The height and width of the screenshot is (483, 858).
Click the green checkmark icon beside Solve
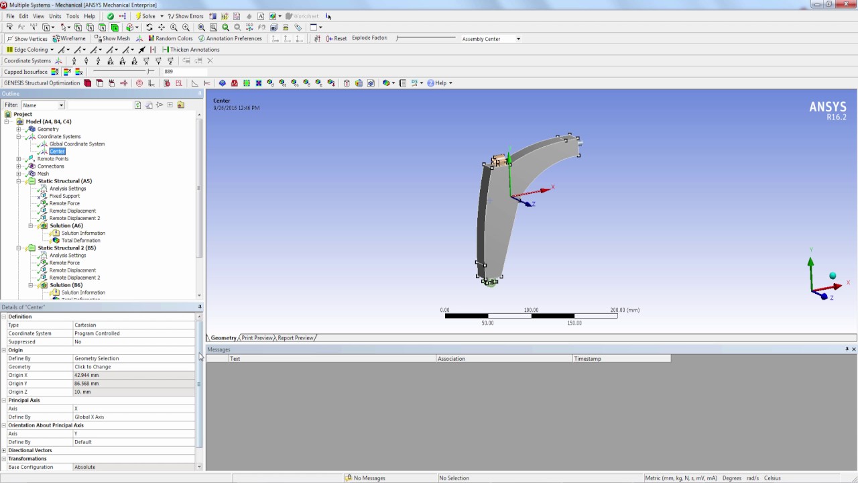tap(111, 16)
